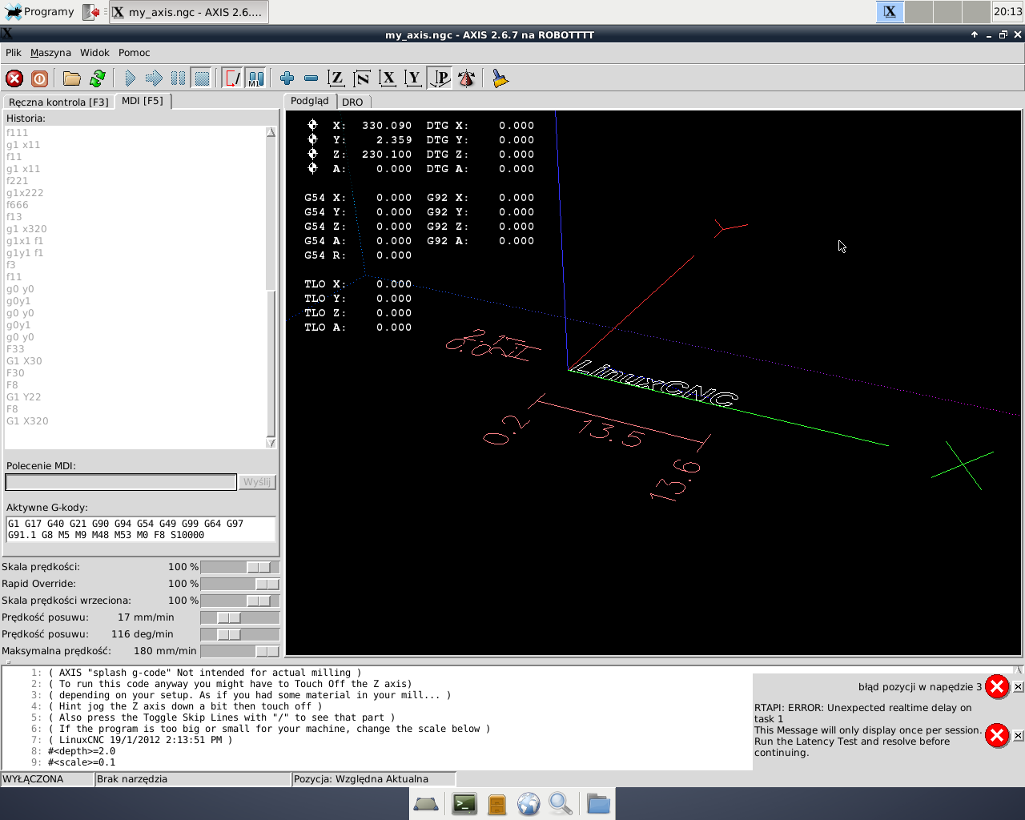Click history scrollbar up arrow

[271, 132]
